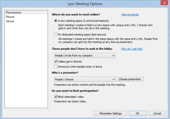Cancel the meeting options dialog
170x119 pixels.
157,113
